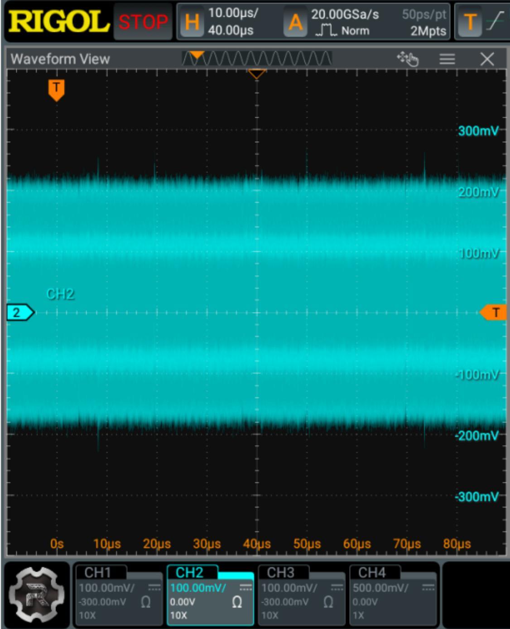Click the 2Mpts memory depth readout

[x=428, y=31]
